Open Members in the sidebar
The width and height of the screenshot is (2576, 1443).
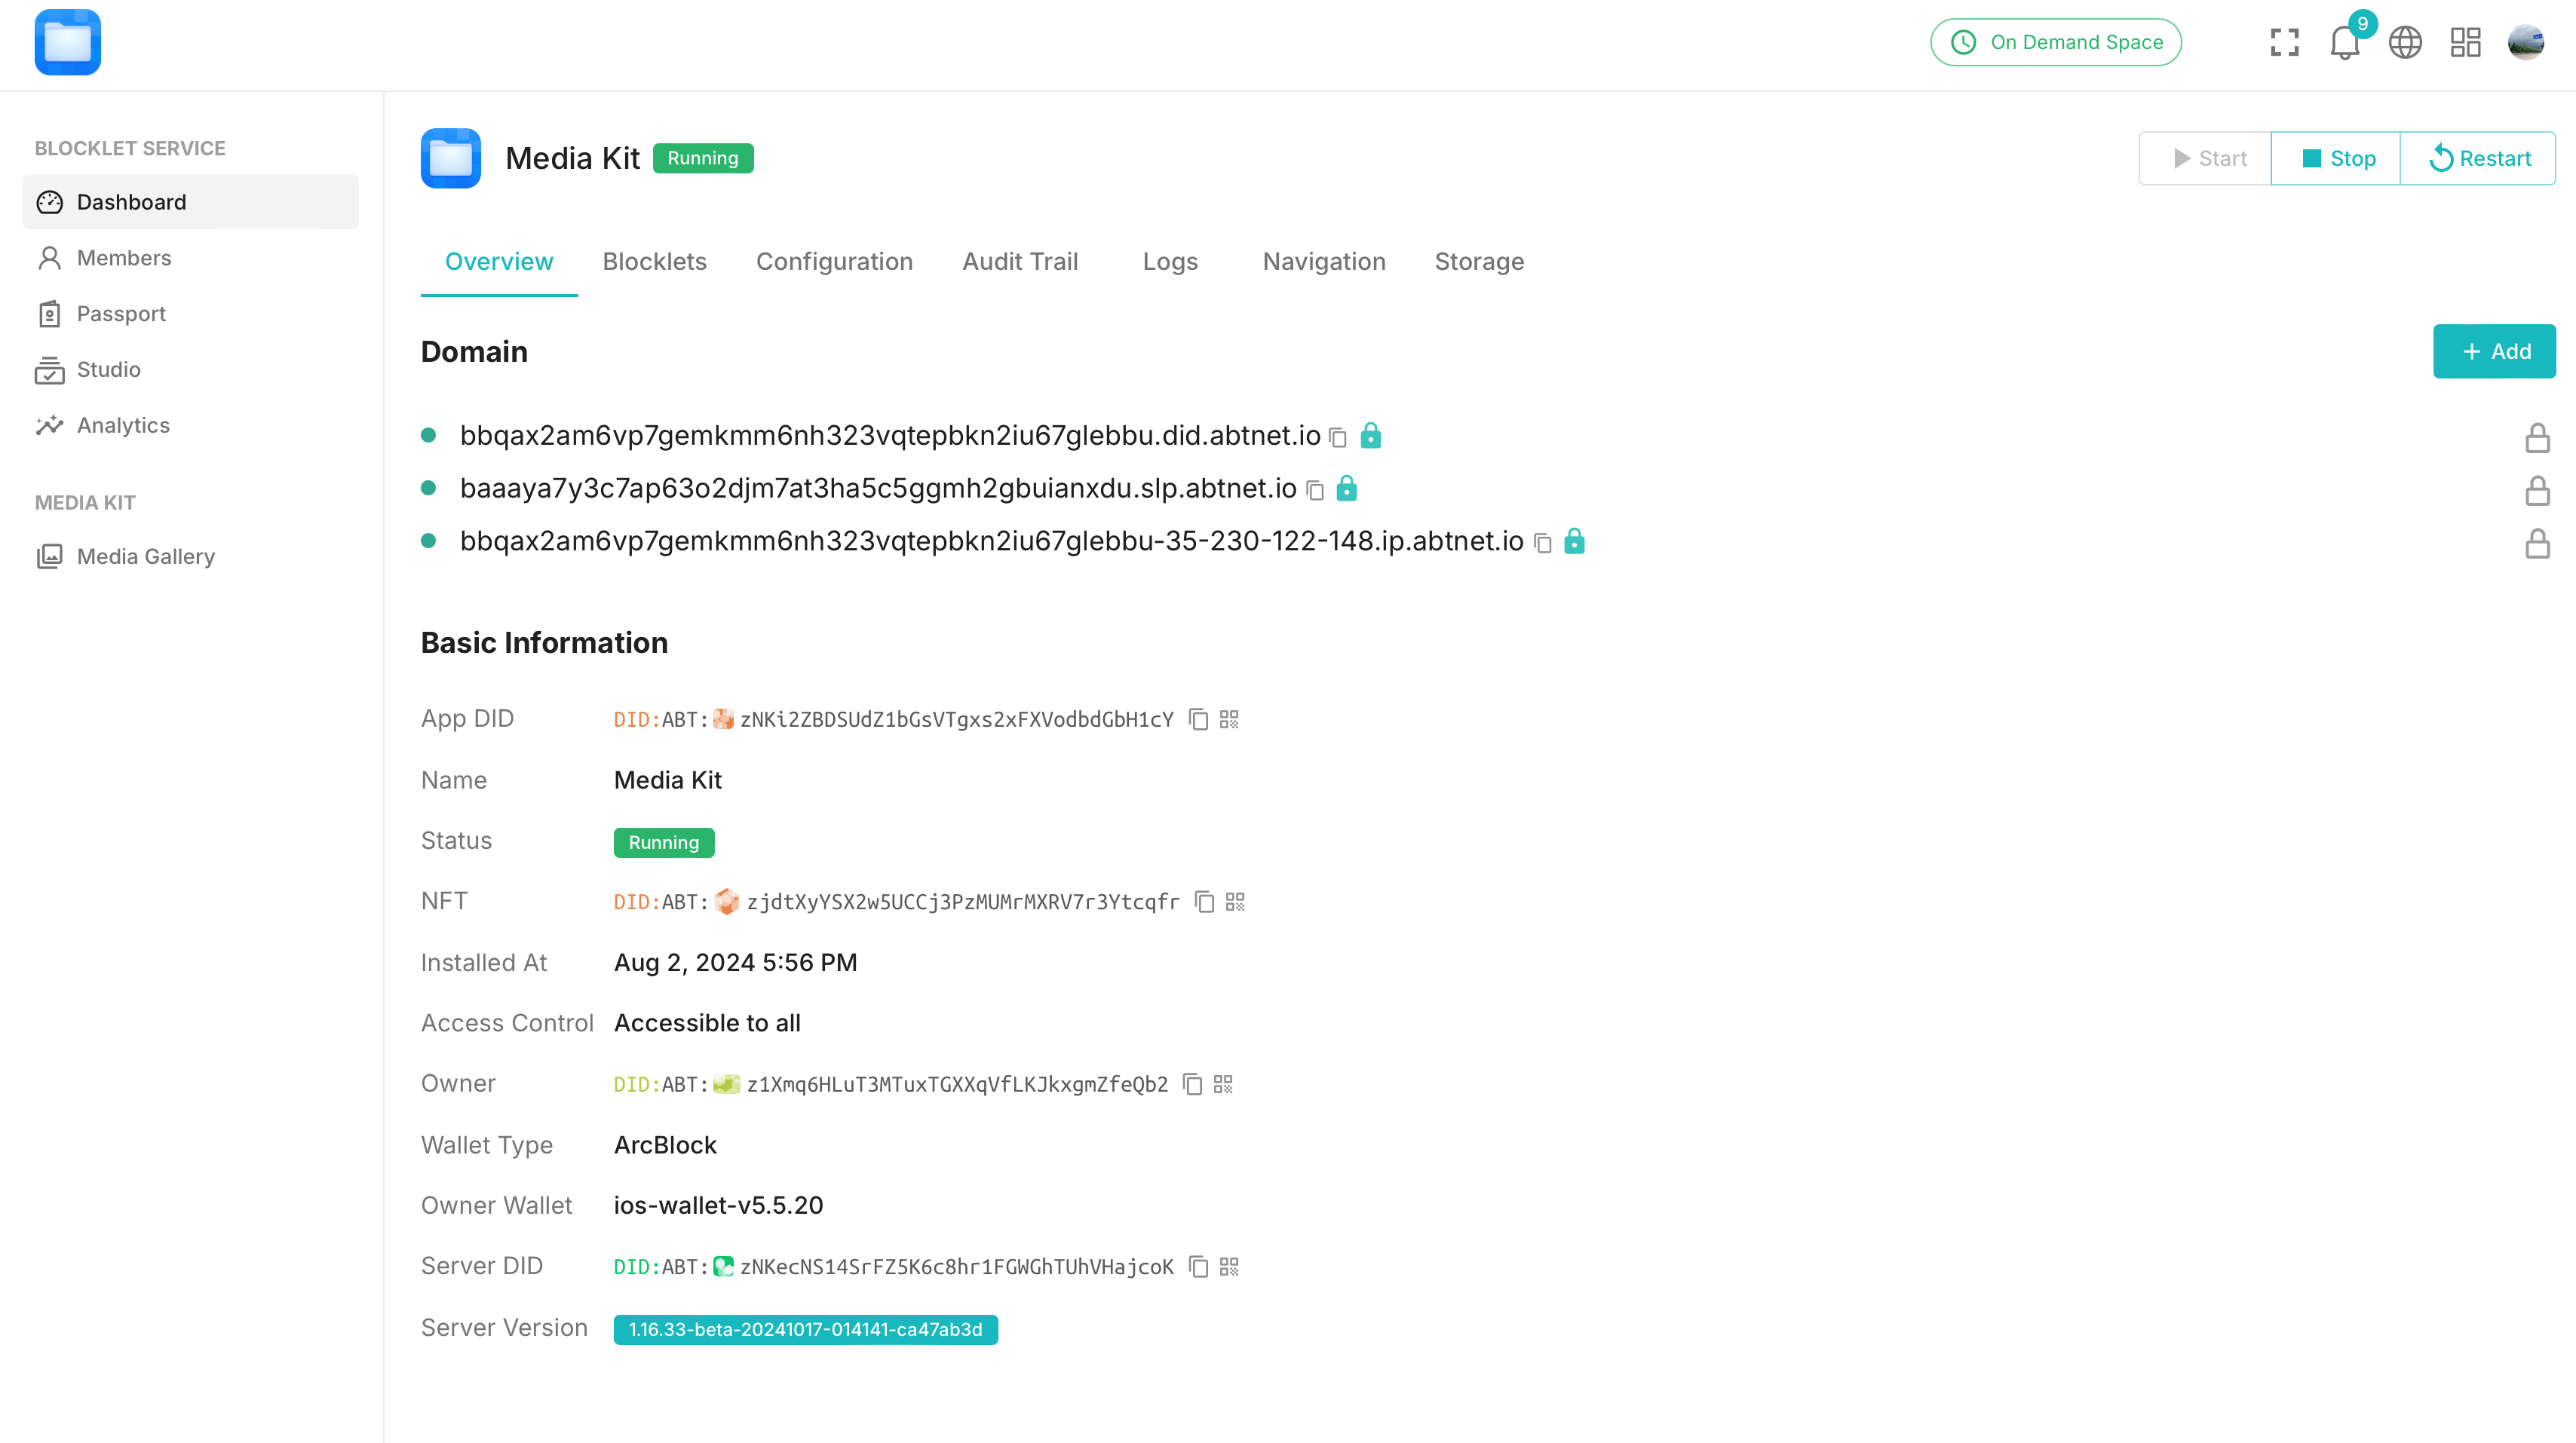(x=190, y=258)
